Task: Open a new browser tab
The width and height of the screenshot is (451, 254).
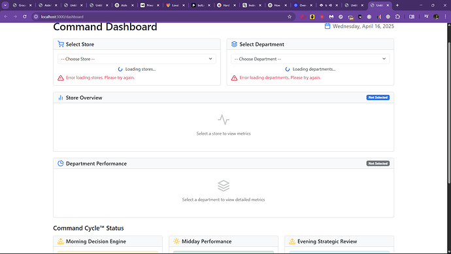Action: pos(397,5)
